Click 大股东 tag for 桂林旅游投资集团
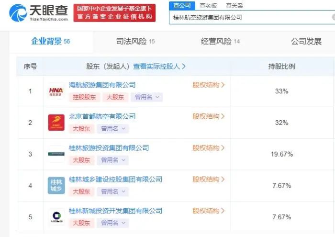Screen dimensions: 335x237 tap(81, 160)
